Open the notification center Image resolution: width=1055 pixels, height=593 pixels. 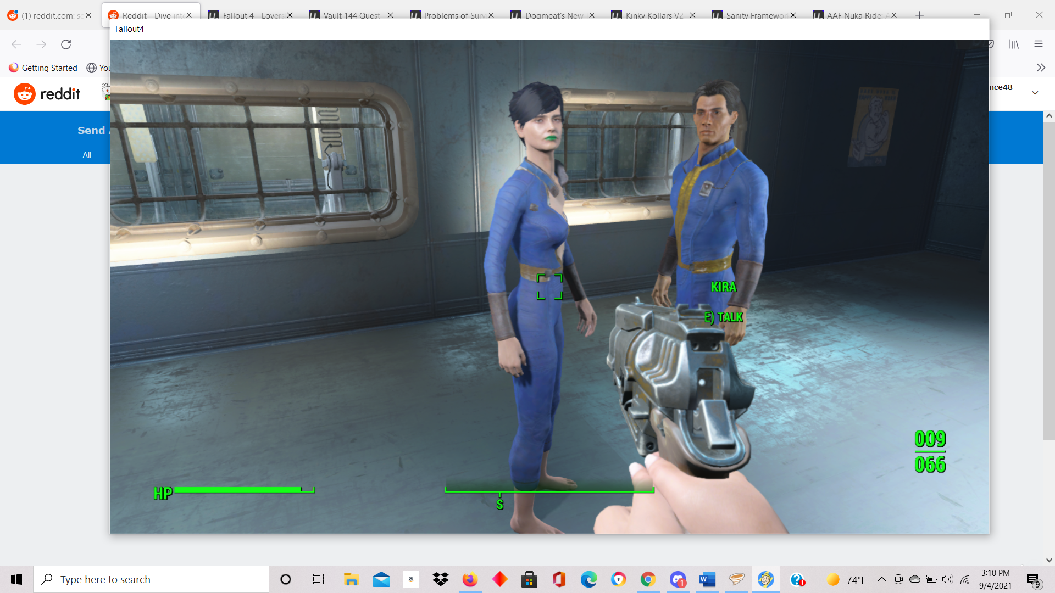coord(1034,579)
